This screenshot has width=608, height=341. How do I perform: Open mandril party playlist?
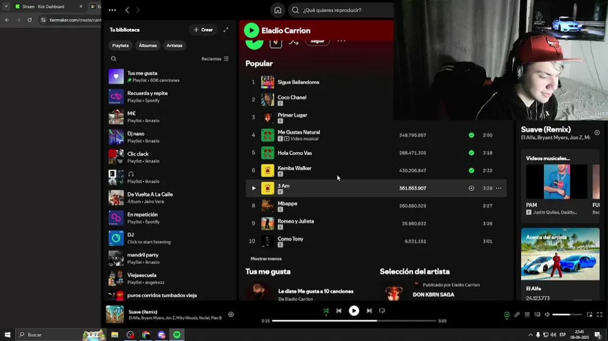tap(170, 259)
